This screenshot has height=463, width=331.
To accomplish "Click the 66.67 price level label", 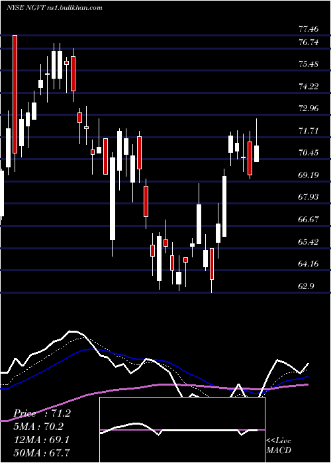I will [308, 220].
